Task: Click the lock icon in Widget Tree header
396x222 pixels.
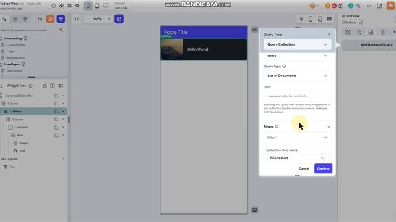Action: [x=45, y=86]
